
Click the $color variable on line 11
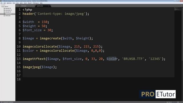tap(28, 51)
